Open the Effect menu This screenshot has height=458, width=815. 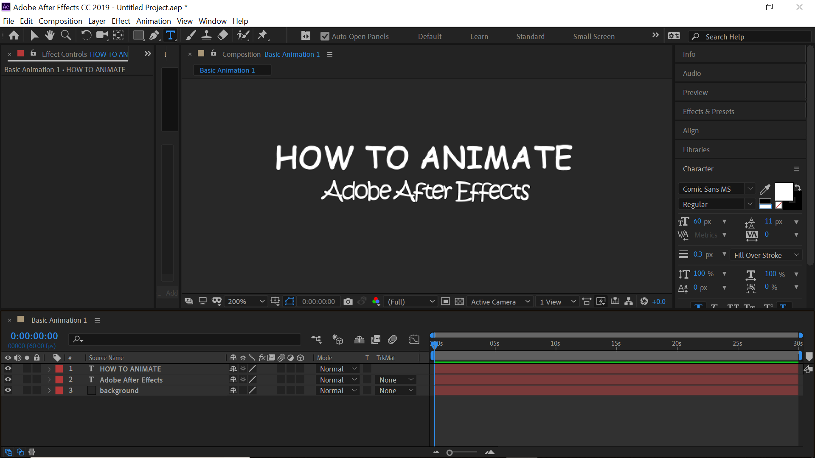point(121,21)
